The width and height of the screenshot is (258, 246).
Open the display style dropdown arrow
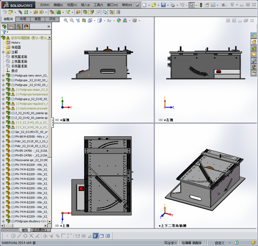point(104,21)
